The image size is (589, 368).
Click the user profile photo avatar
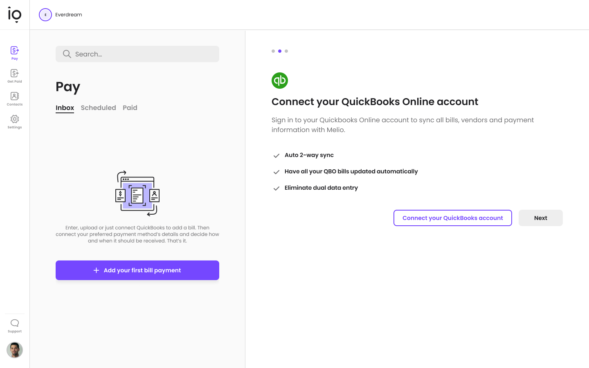pyautogui.click(x=15, y=350)
